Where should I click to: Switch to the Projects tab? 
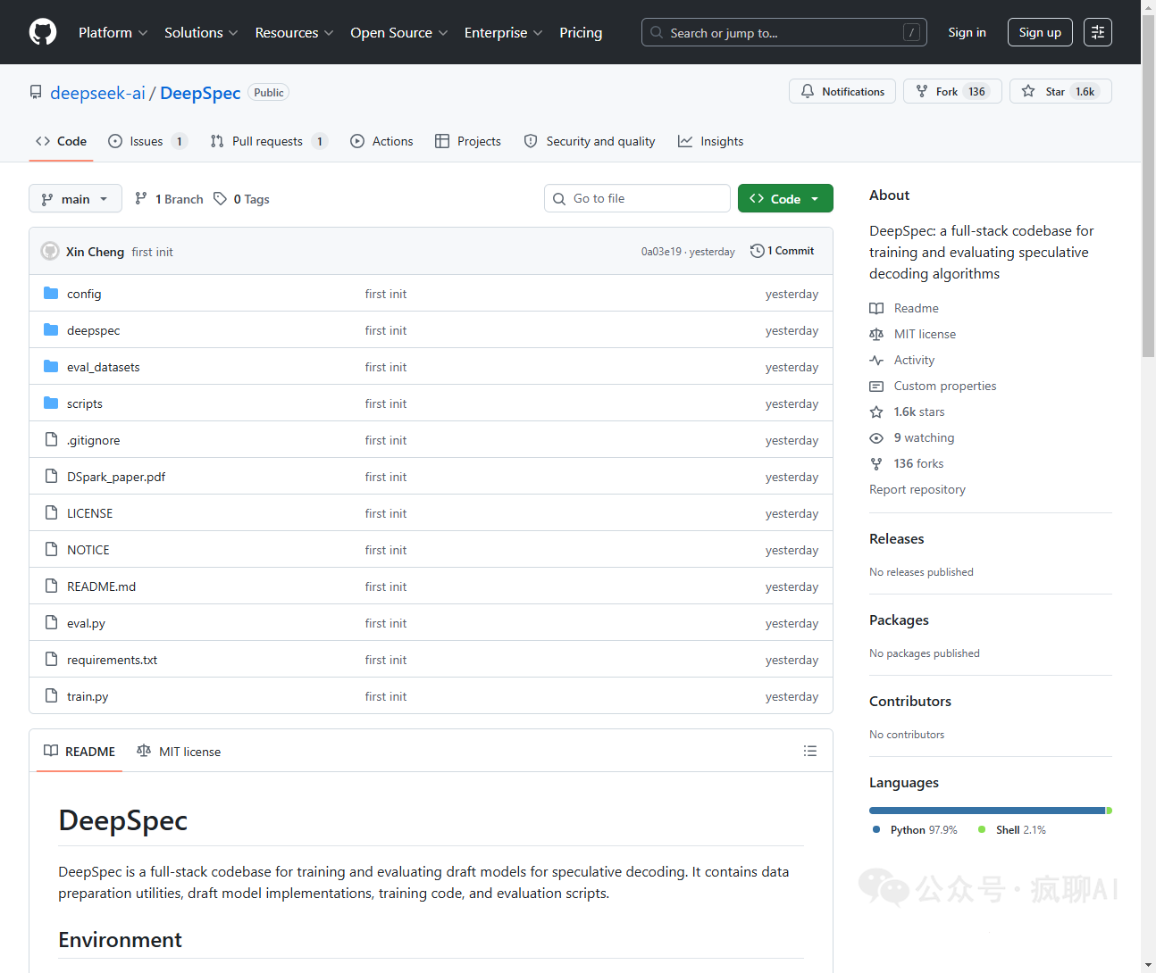pyautogui.click(x=468, y=141)
